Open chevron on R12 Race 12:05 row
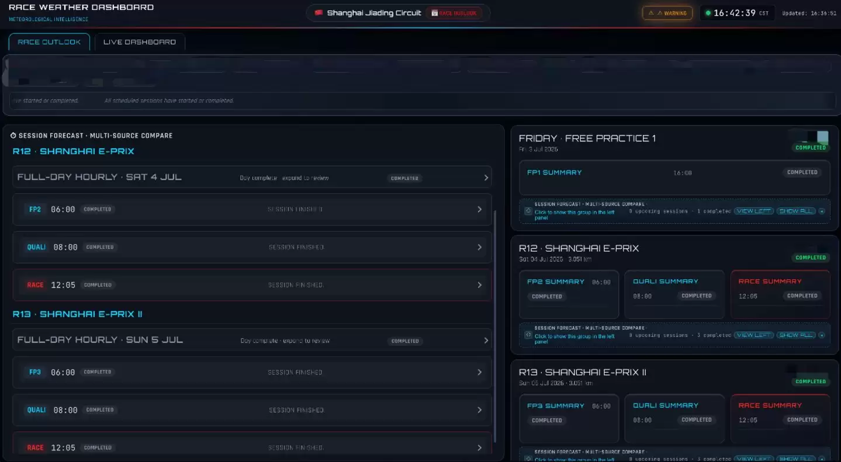Image resolution: width=841 pixels, height=462 pixels. (480, 285)
